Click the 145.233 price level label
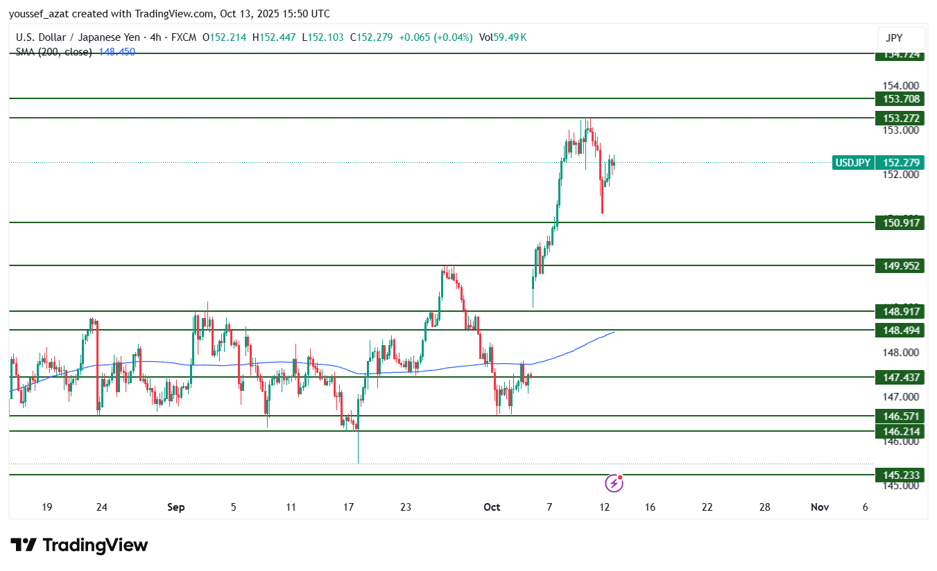 tap(900, 475)
